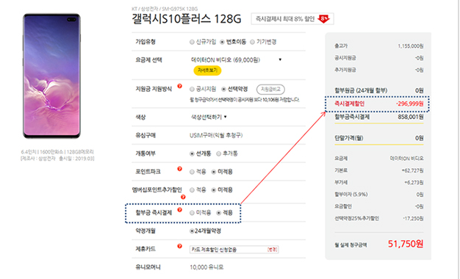Open help icon under 멤버십포인트추가할인
The image size is (460, 279).
[x=183, y=197]
